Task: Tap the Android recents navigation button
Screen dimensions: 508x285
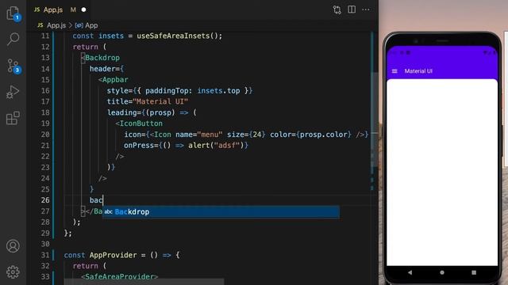Action: click(x=474, y=272)
